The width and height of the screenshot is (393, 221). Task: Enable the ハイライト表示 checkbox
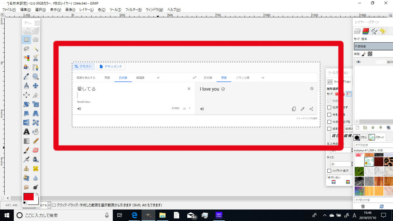(x=329, y=171)
